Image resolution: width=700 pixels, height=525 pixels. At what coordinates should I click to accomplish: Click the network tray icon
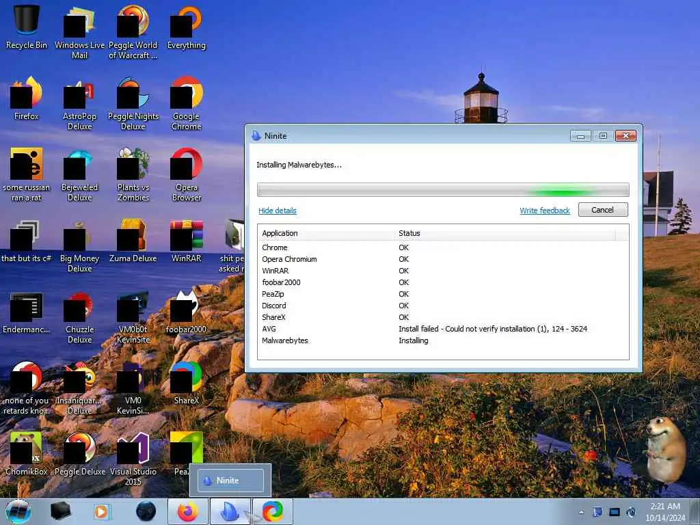(615, 512)
